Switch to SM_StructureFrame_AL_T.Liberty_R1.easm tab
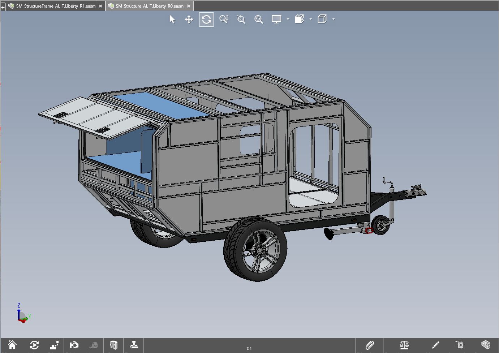499x353 pixels. [x=56, y=6]
